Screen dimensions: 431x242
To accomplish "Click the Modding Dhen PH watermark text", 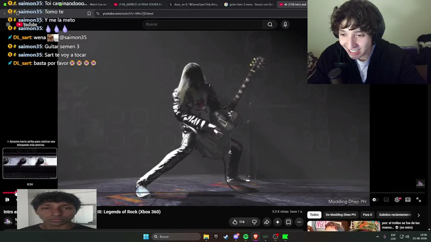I will 347,202.
